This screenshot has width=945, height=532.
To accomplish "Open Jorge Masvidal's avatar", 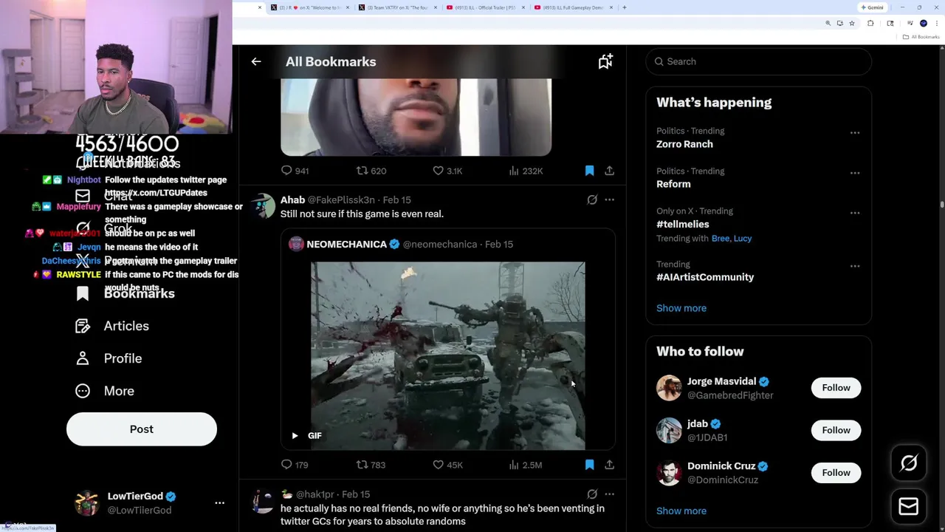I will pos(669,388).
